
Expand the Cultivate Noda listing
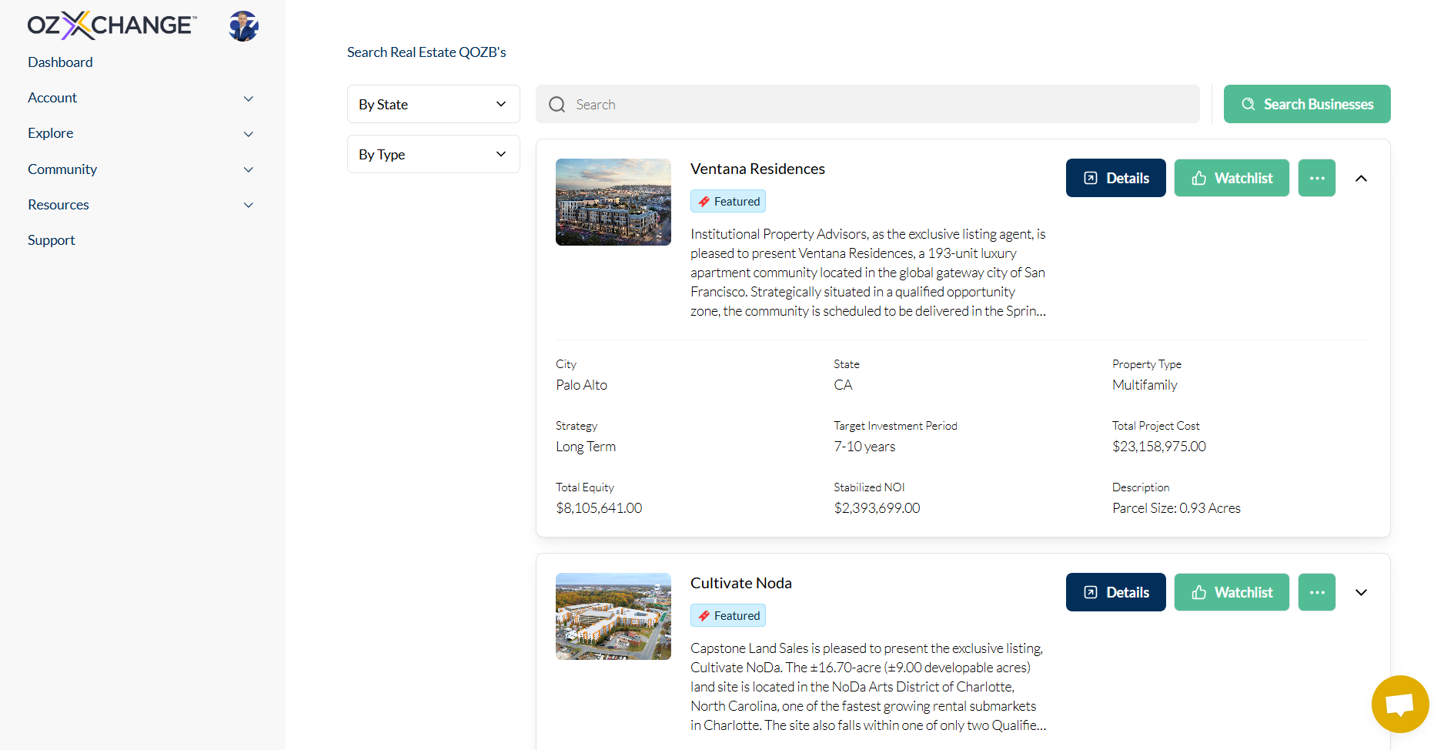coord(1361,592)
